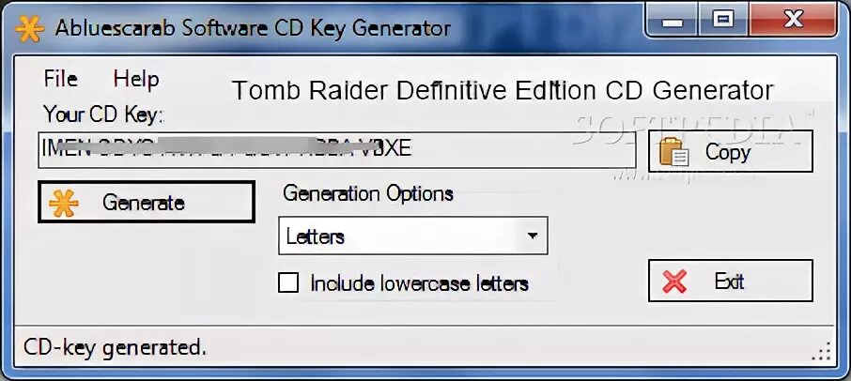Viewport: 851px width, 381px height.
Task: Toggle lowercase via the Include lowercase letters label
Action: click(x=419, y=283)
